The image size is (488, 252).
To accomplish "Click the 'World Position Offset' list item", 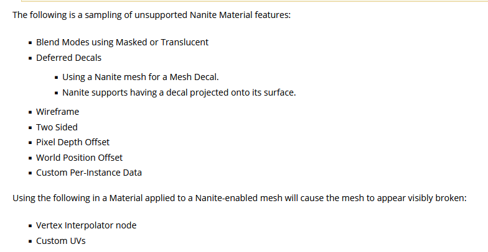I will (x=80, y=158).
